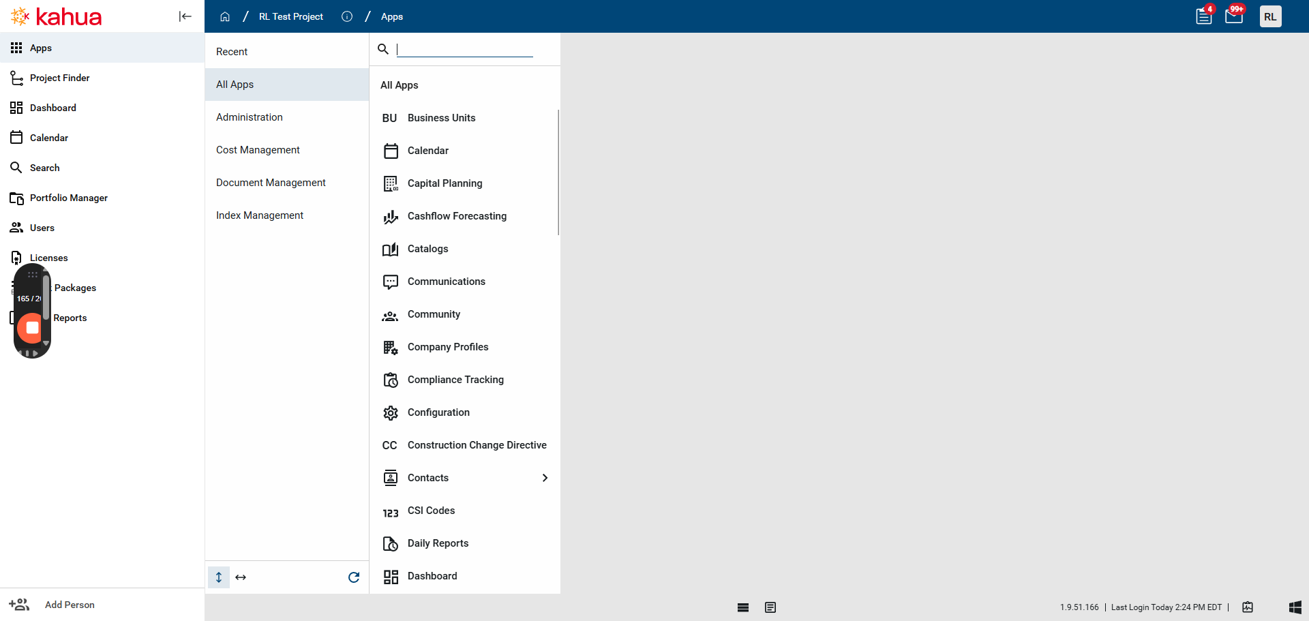
Task: Collapse the left sidebar navigation
Action: 185,16
